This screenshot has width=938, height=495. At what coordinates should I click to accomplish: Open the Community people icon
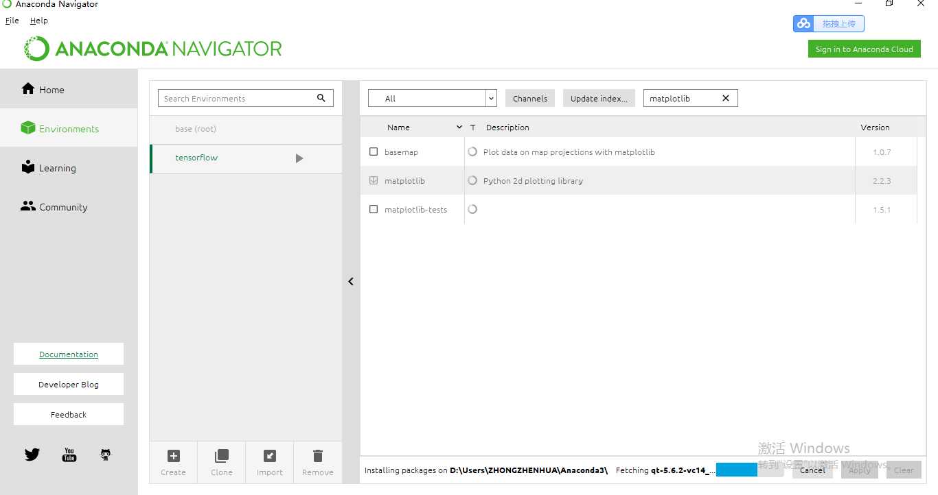click(x=28, y=206)
